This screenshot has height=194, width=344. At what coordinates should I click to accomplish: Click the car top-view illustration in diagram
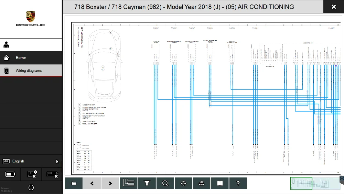(104, 66)
